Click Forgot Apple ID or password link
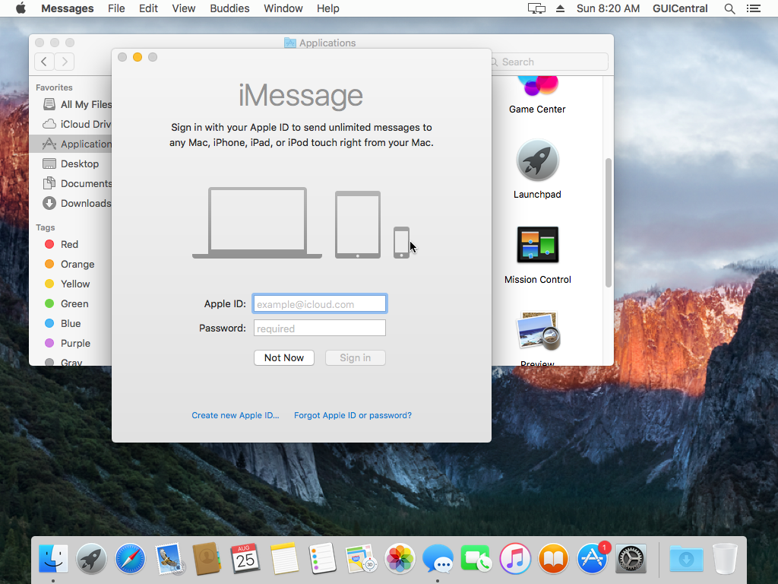 pyautogui.click(x=353, y=415)
